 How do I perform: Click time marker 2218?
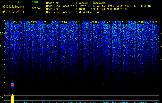click(125, 22)
